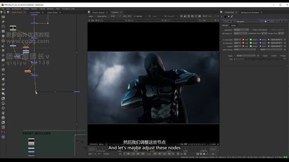Open the also merge first dropdown
Image resolution: width=289 pixels, height=162 pixels.
(245, 49)
